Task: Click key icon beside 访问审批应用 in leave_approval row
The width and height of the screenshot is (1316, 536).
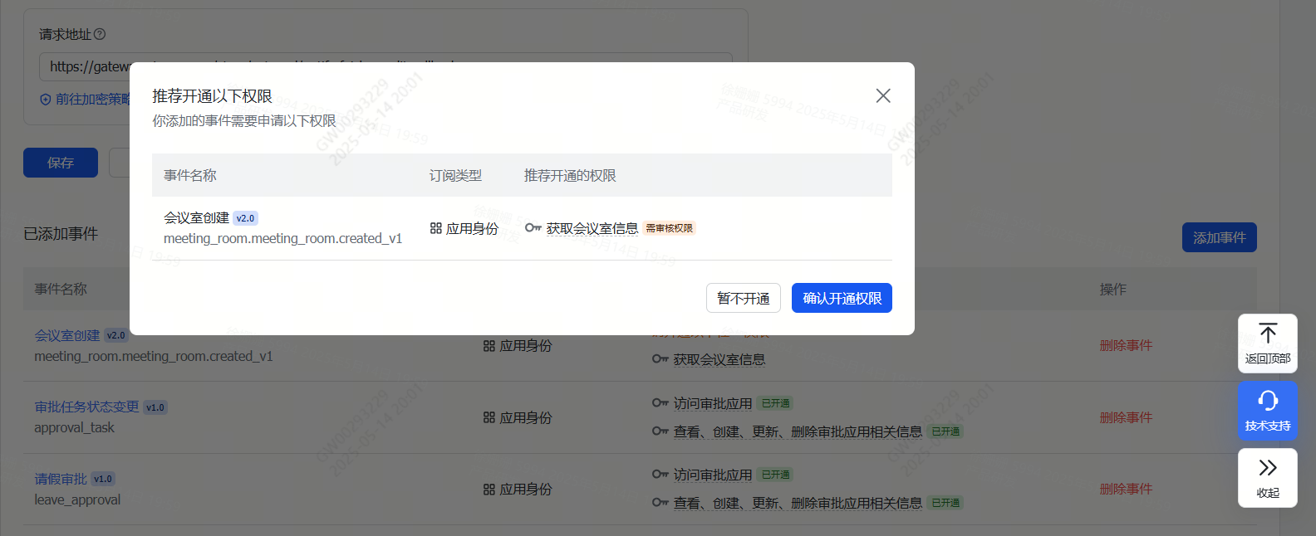Action: pos(660,474)
